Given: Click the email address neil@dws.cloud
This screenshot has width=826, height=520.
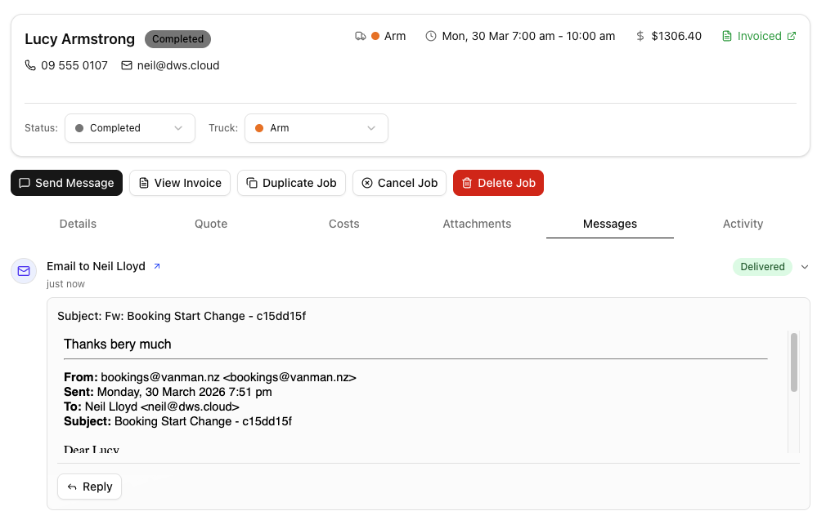Looking at the screenshot, I should (x=178, y=66).
